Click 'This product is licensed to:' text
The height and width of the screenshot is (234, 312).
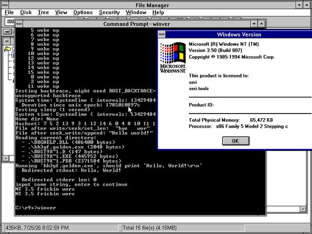pos(219,75)
